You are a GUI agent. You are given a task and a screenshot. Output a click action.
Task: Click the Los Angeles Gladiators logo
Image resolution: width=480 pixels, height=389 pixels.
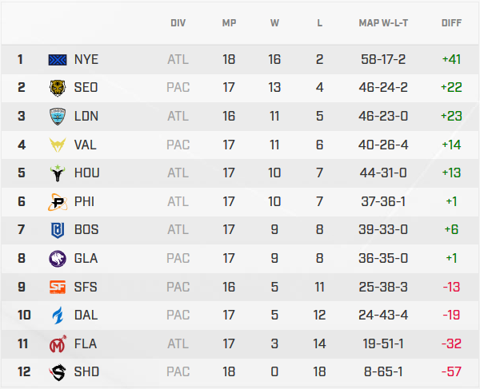coord(58,258)
